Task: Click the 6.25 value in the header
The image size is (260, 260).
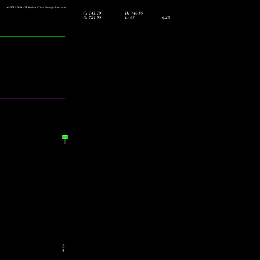Action: coord(166,18)
